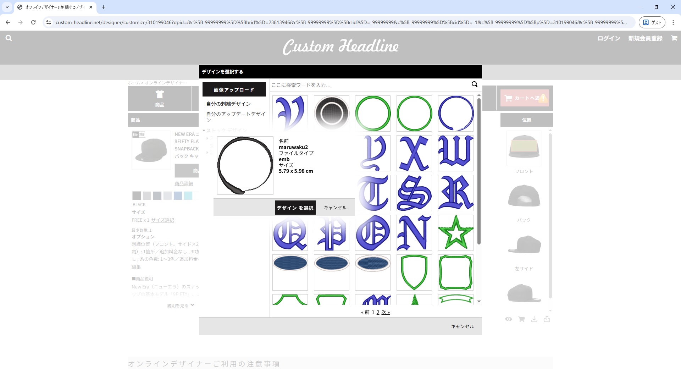
Task: Click the design search word input field
Action: click(x=369, y=85)
